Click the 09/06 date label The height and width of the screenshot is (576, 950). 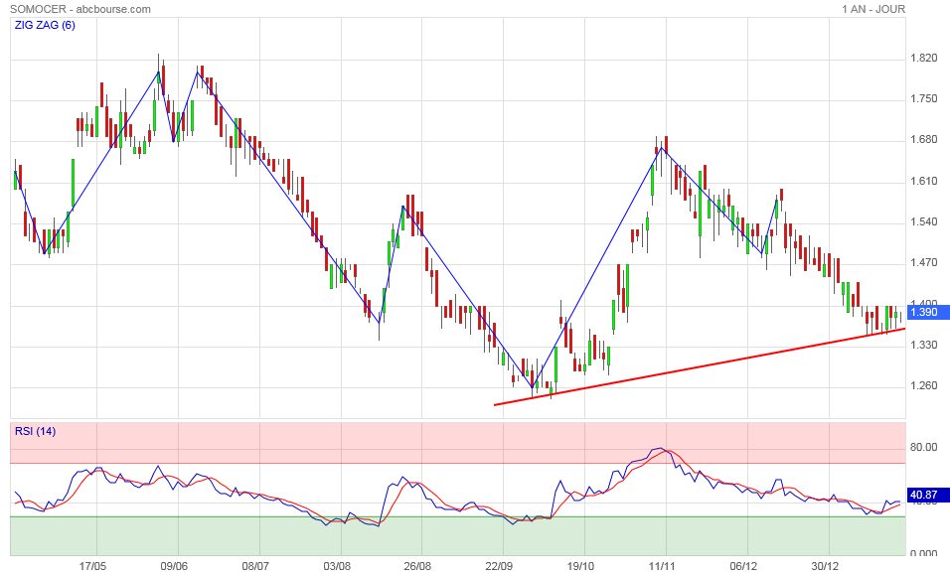pyautogui.click(x=174, y=566)
